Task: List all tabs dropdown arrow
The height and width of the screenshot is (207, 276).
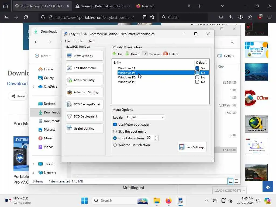Action: click(223, 6)
